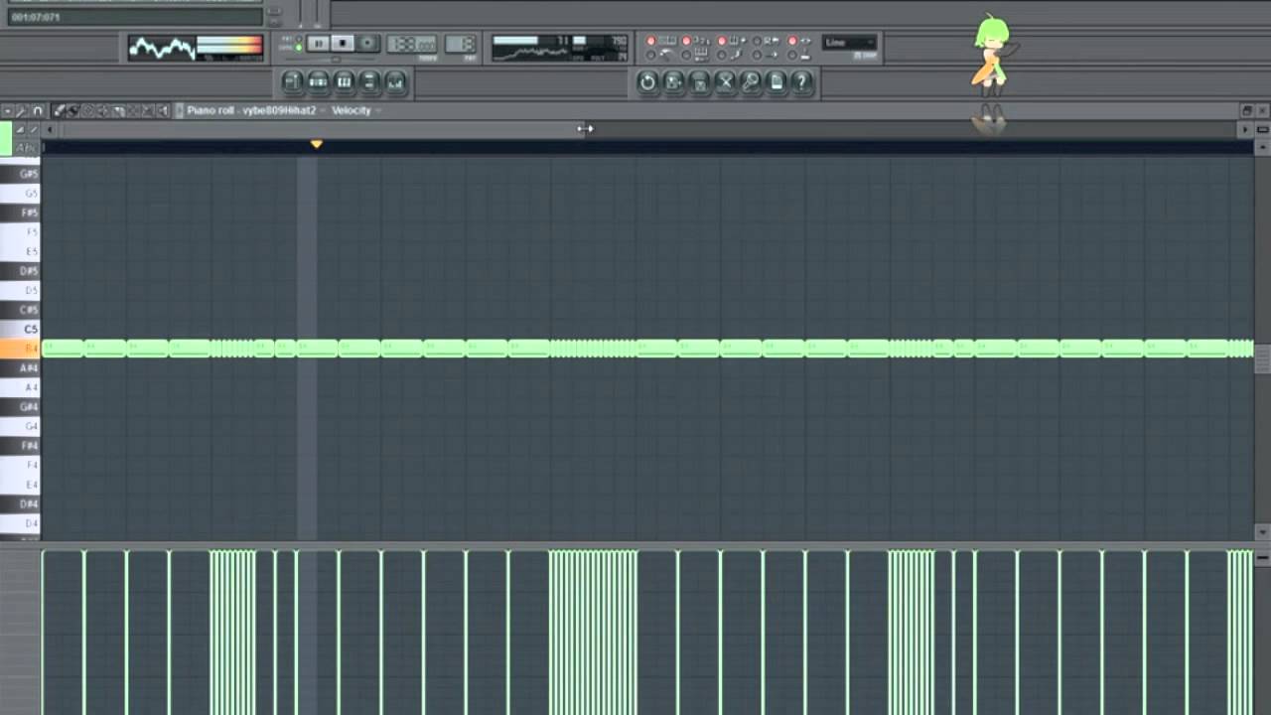Viewport: 1271px width, 715px height.
Task: Stop playback with the transport stop button
Action: (x=343, y=43)
